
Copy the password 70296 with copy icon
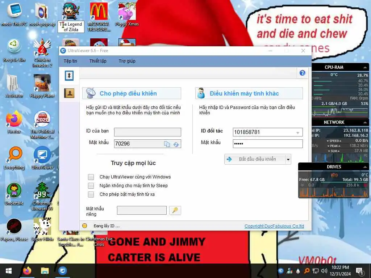click(167, 144)
